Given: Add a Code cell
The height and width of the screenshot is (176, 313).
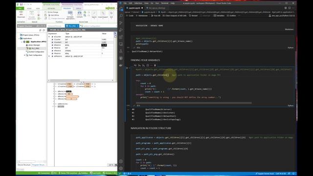Looking at the screenshot, I should tap(130, 16).
